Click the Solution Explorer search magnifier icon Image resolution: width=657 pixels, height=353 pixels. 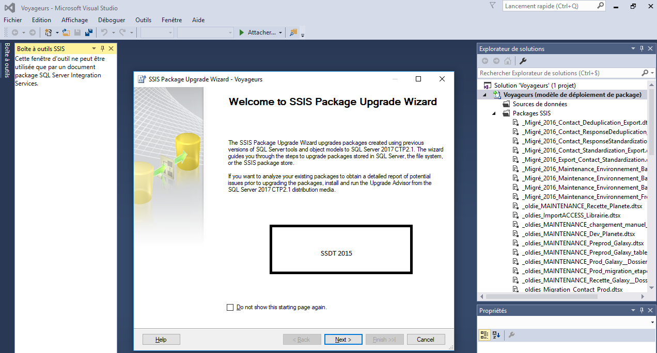[645, 73]
